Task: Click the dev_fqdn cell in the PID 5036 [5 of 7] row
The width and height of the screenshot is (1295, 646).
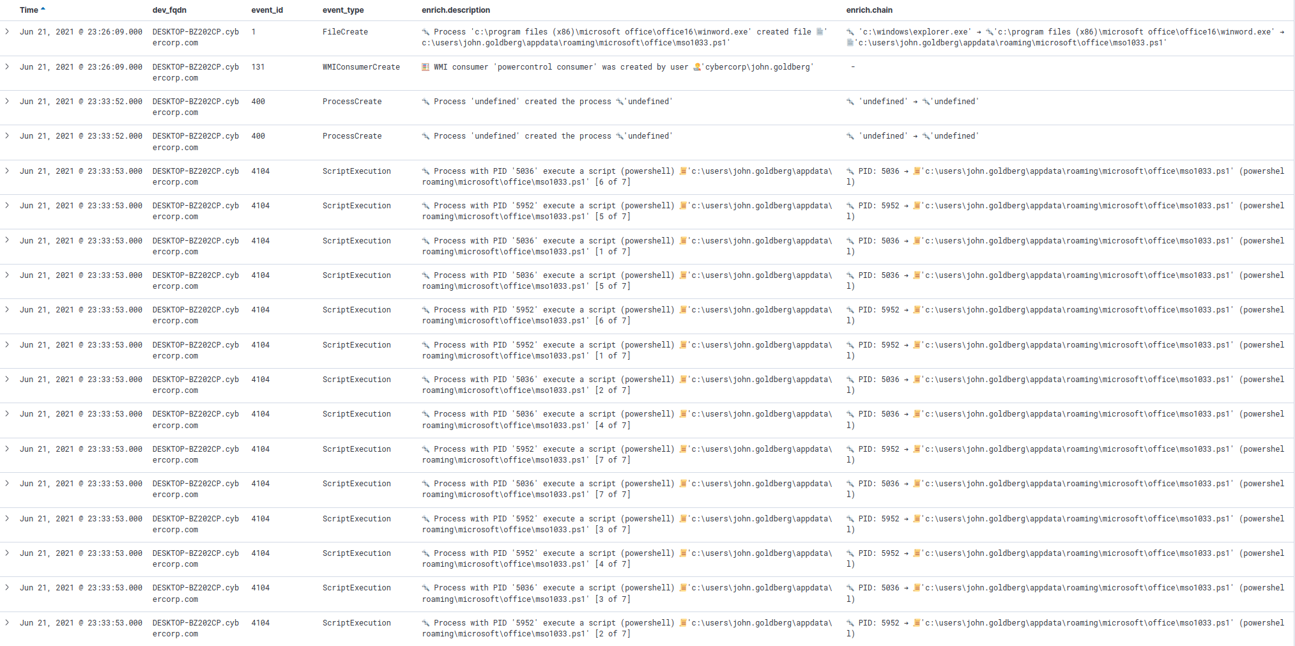Action: point(195,281)
